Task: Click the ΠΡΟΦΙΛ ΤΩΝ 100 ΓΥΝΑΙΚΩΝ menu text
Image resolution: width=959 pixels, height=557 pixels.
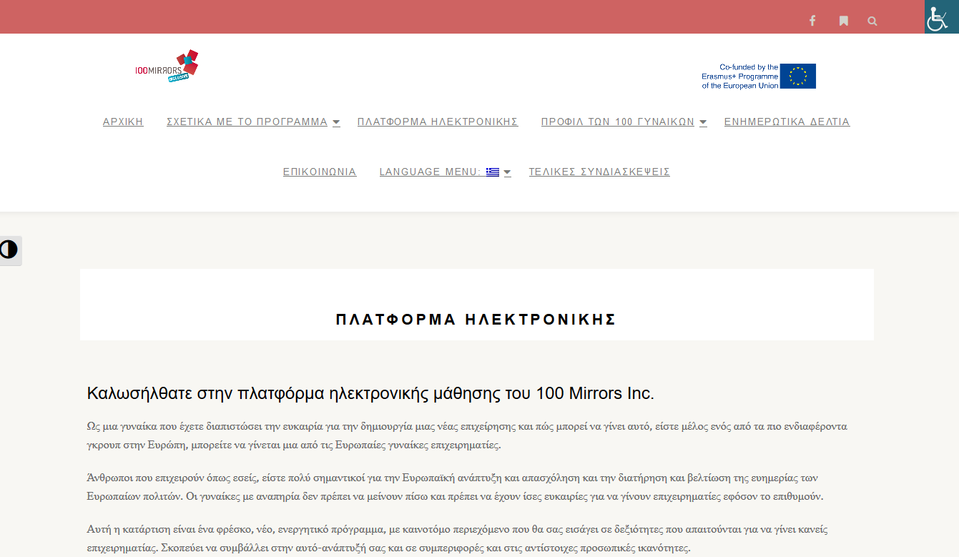Action: coord(617,122)
